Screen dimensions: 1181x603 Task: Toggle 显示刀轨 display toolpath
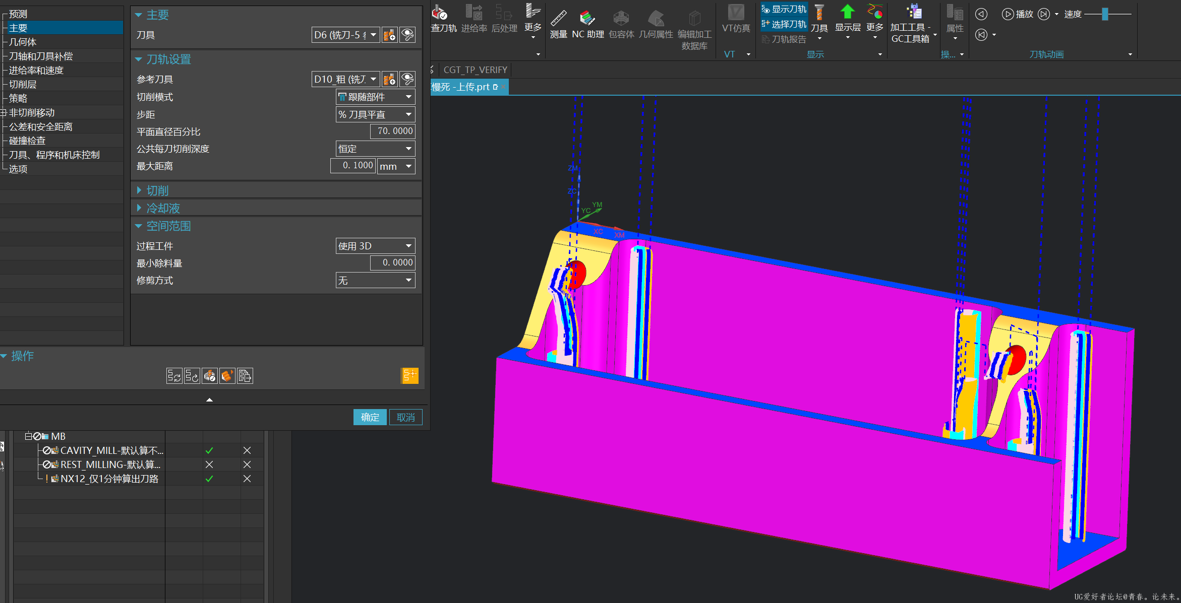784,9
